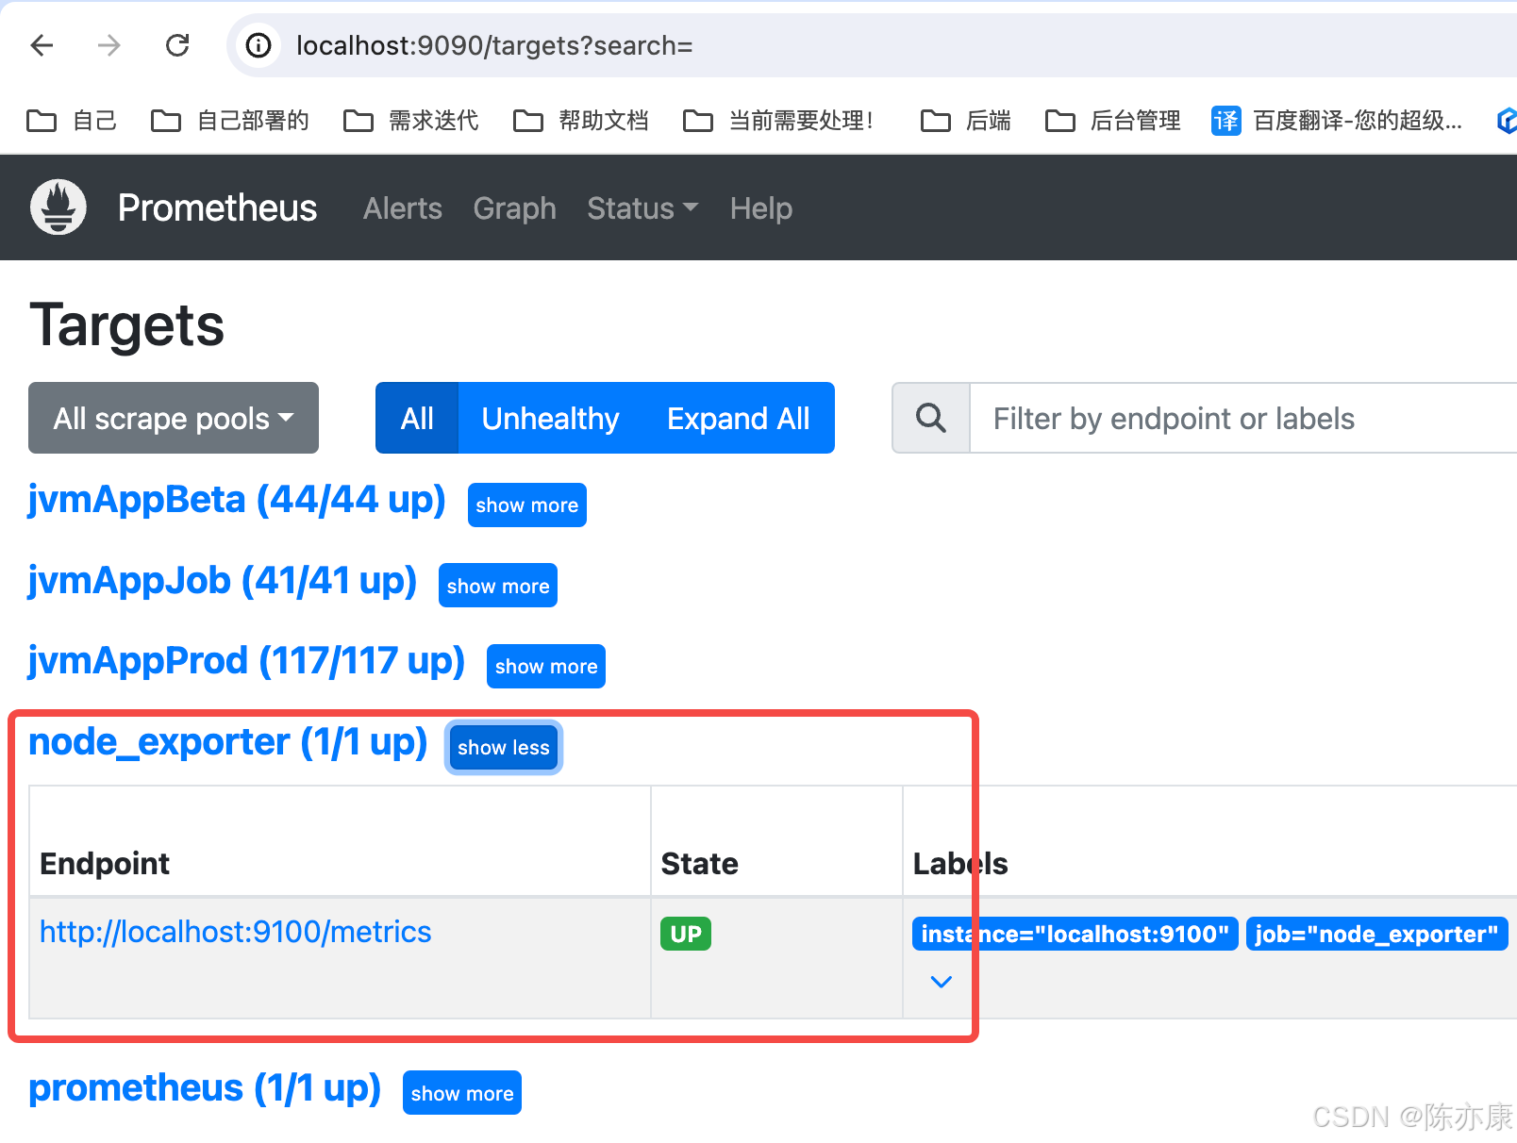Viewport: 1517px width, 1143px height.
Task: Open the Alerts page
Action: (403, 208)
